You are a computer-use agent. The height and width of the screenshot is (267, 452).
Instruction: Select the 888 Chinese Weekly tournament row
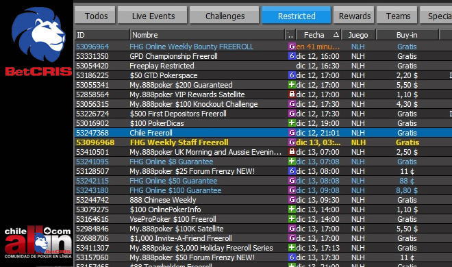click(263, 200)
